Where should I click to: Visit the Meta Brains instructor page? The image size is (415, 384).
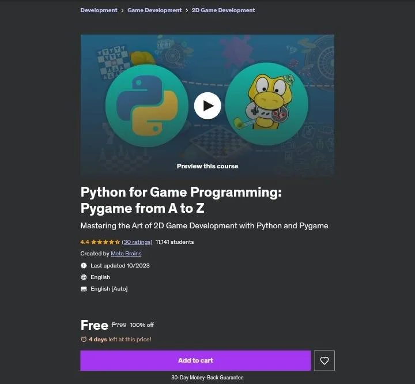click(126, 254)
